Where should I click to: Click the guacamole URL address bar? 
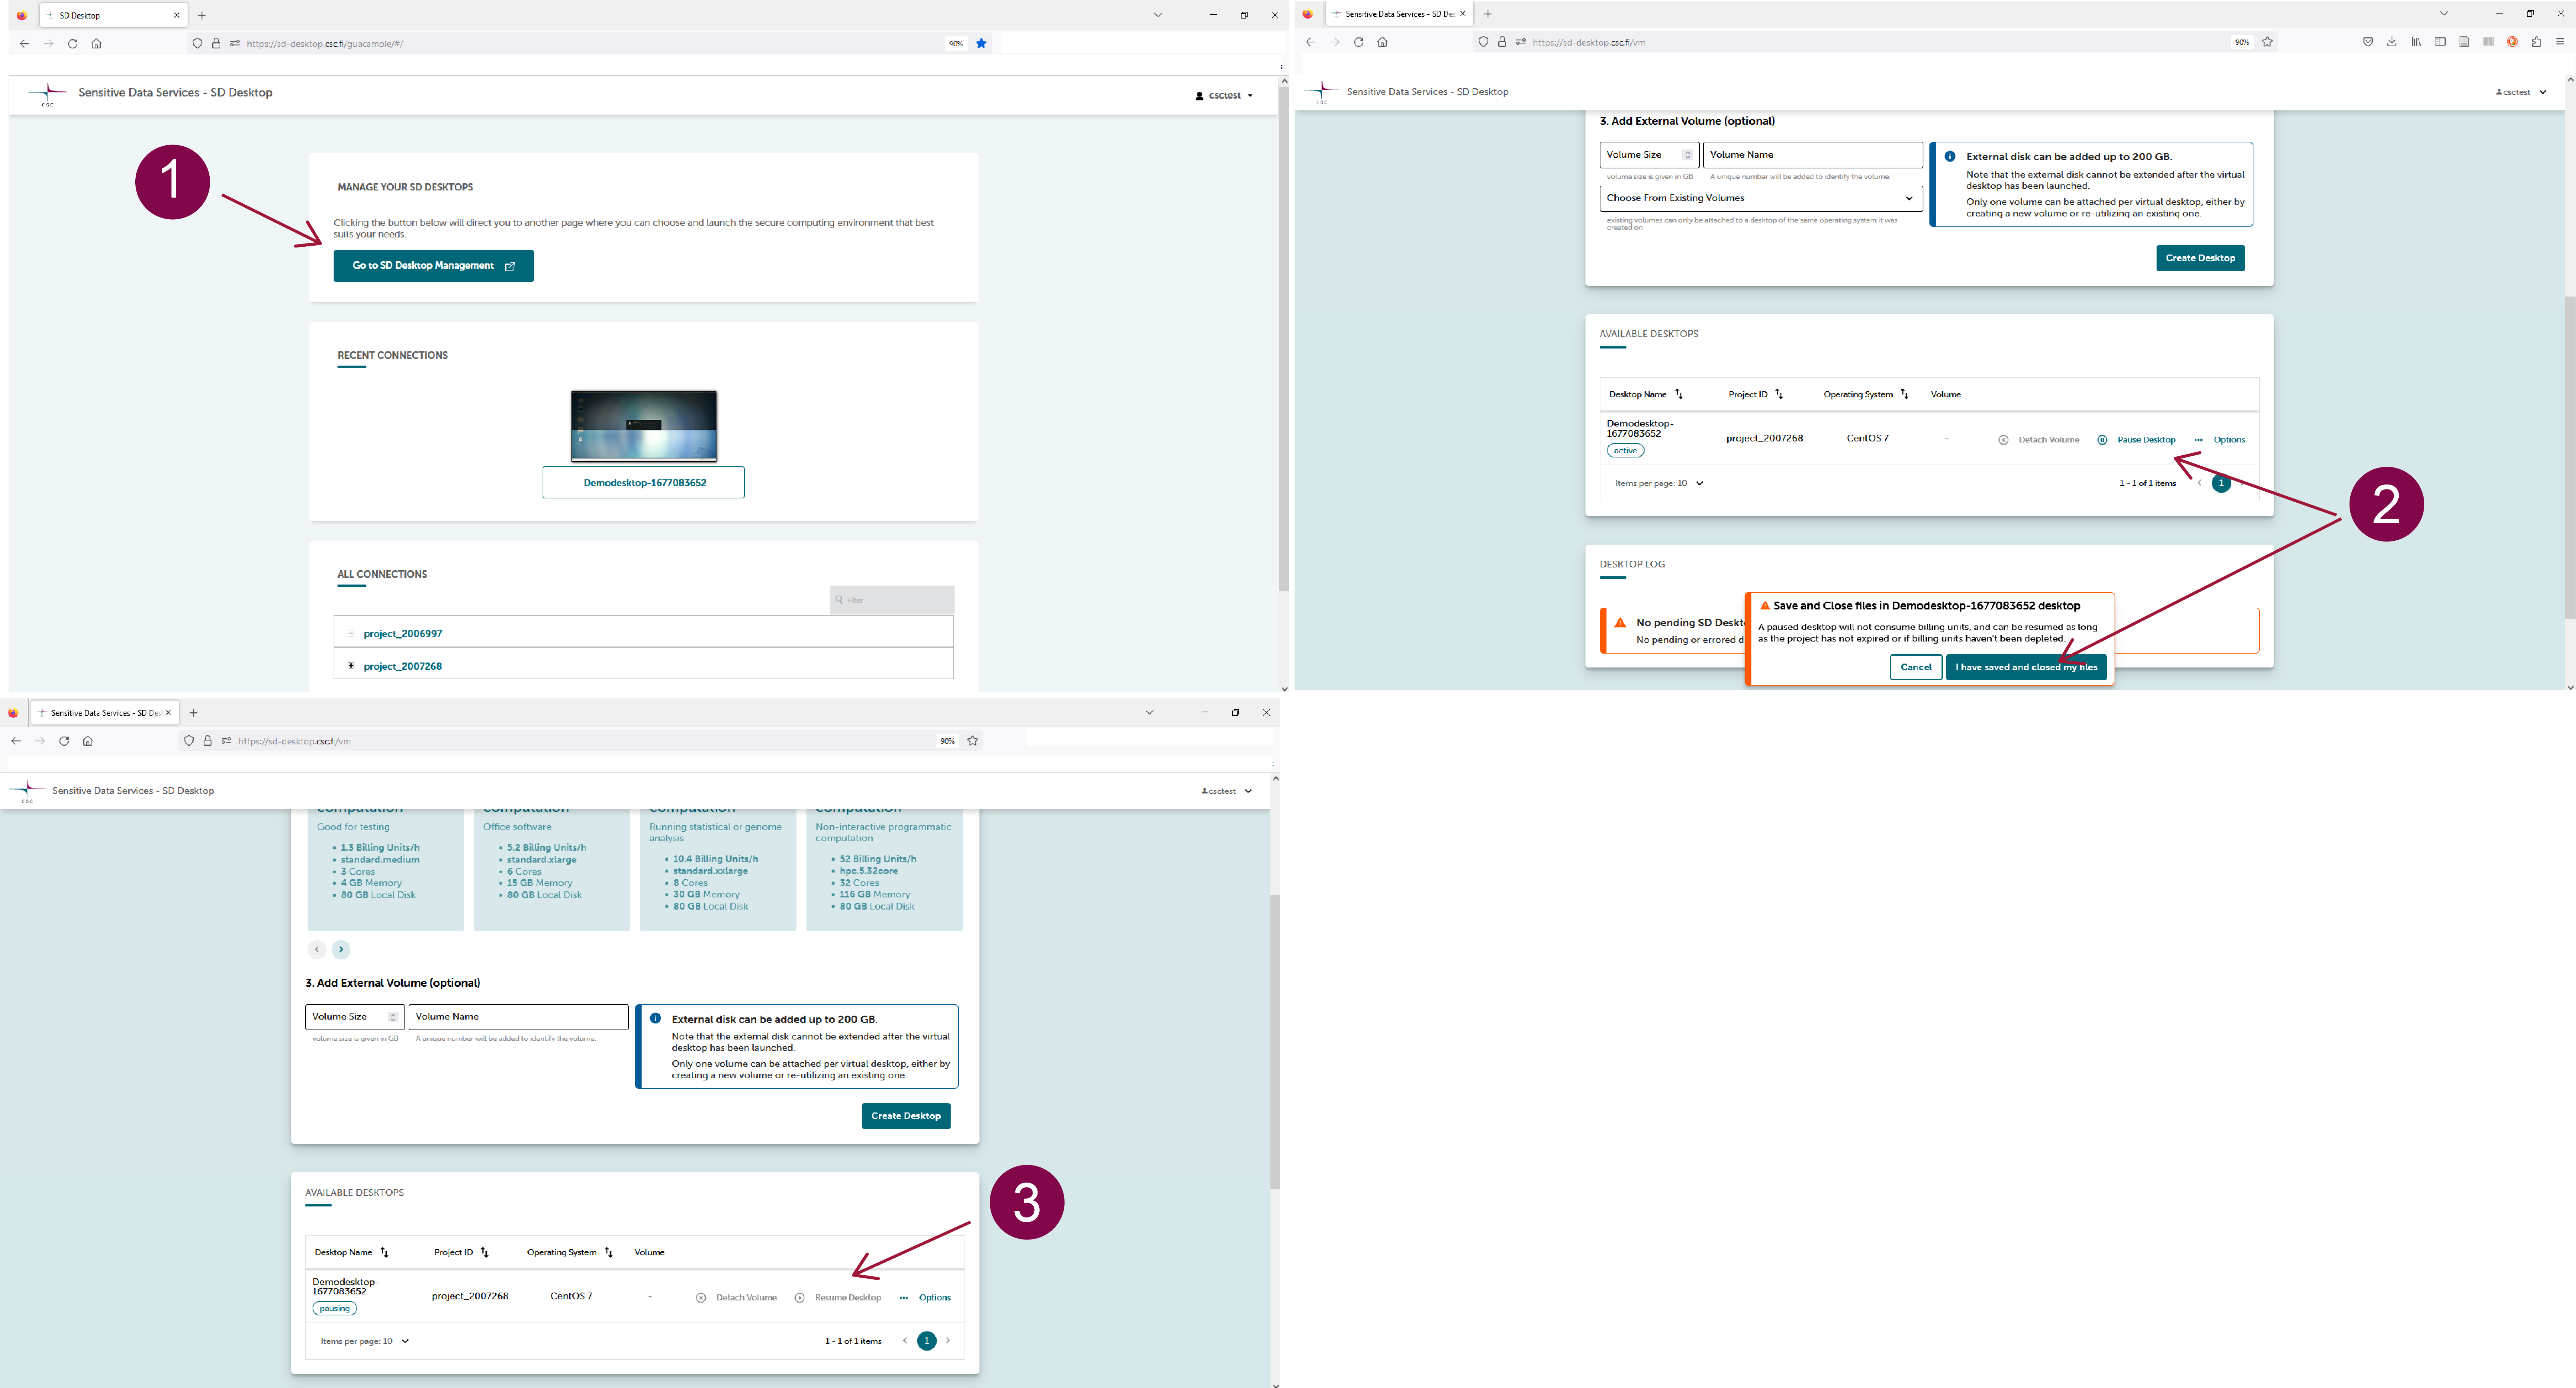(x=590, y=44)
